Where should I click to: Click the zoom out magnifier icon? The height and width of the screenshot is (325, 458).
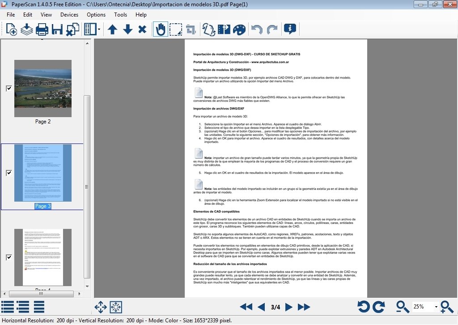tap(402, 307)
